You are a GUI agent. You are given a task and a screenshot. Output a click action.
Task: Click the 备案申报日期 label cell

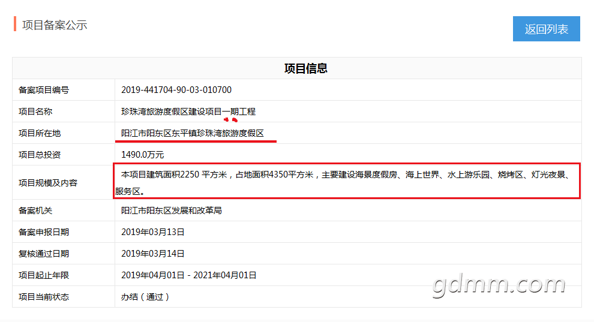(64, 232)
